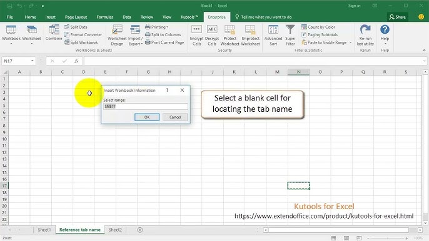Screen dimensions: 429x241
Task: Re-run last utility
Action: click(365, 35)
